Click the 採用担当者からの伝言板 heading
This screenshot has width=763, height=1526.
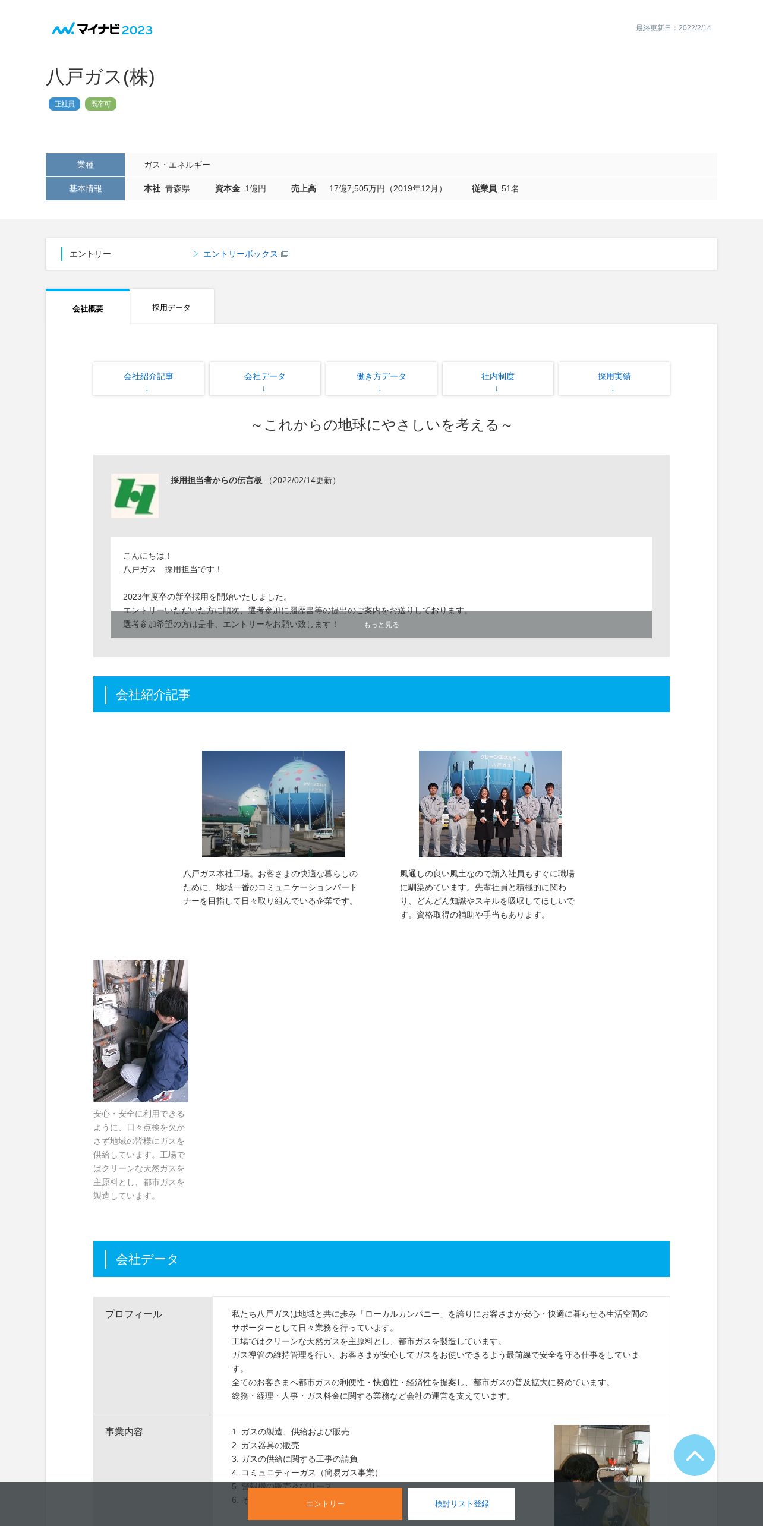(x=216, y=480)
